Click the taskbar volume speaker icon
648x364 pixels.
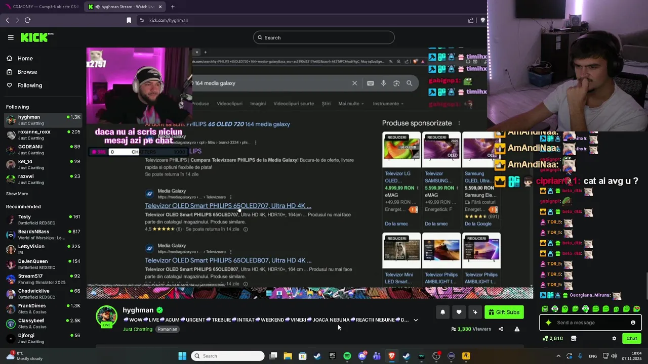(x=614, y=356)
